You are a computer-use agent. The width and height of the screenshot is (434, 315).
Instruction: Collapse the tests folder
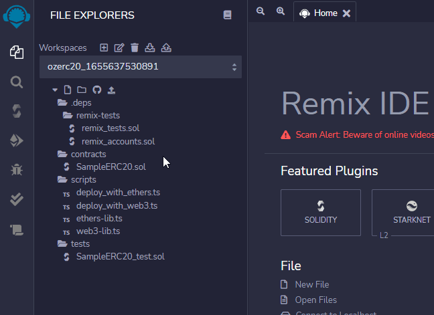tap(74, 243)
